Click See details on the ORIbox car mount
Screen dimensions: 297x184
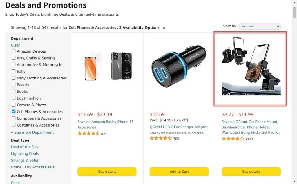[x=251, y=171]
